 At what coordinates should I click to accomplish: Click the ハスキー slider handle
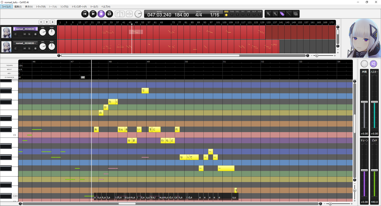point(375,102)
